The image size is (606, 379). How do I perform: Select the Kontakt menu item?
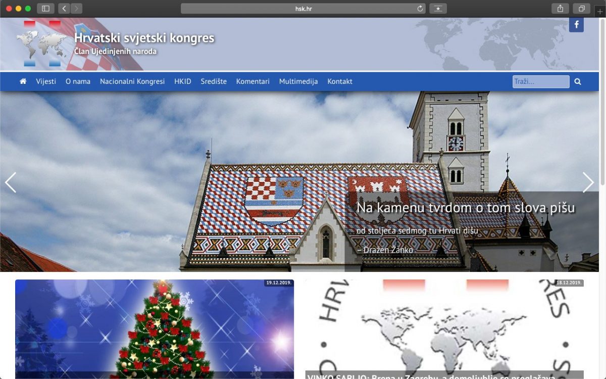pyautogui.click(x=340, y=81)
